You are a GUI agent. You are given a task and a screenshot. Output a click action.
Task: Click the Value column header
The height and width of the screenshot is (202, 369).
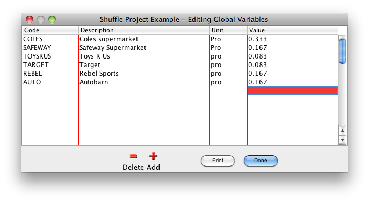[x=293, y=31]
